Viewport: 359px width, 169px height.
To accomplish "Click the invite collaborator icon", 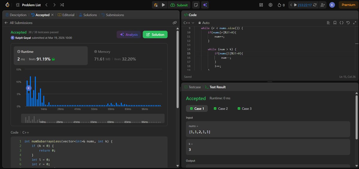I will [x=322, y=5].
